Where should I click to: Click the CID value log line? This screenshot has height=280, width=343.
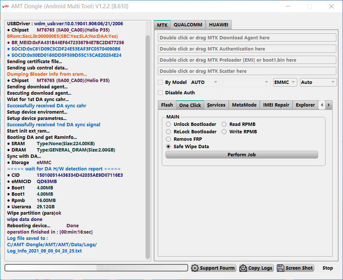65,175
